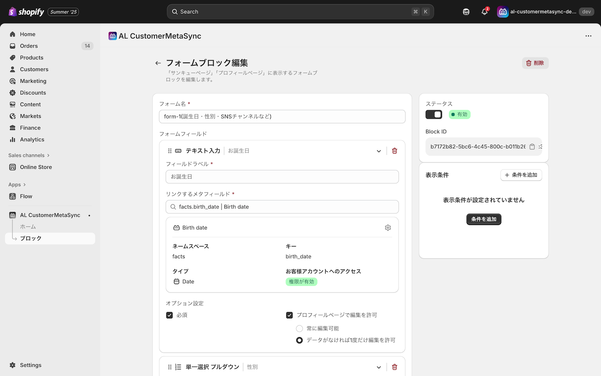
Task: Copy the Block ID with clipboard icon
Action: tap(532, 147)
